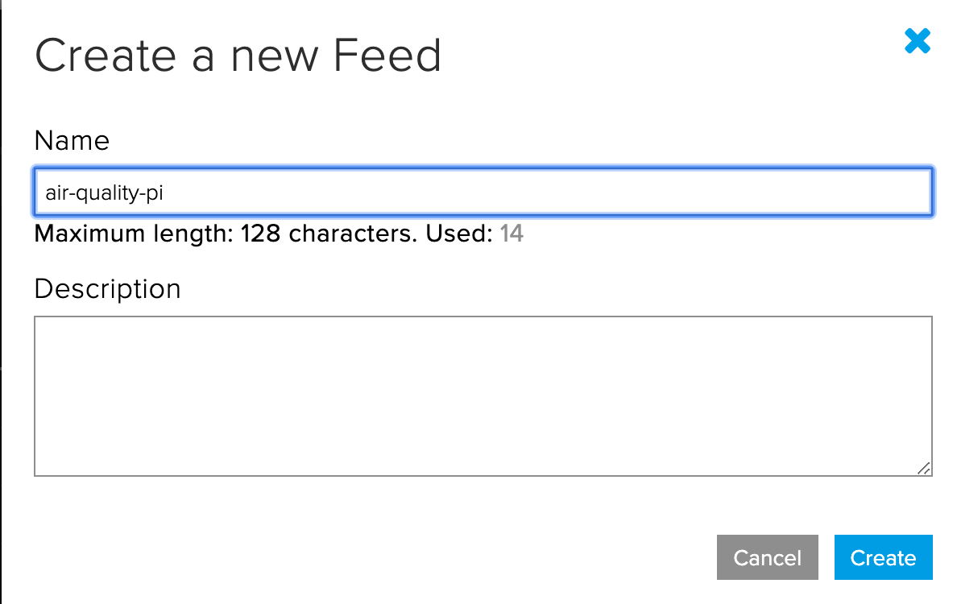Click the blue X icon
This screenshot has height=604, width=957.
[x=917, y=41]
